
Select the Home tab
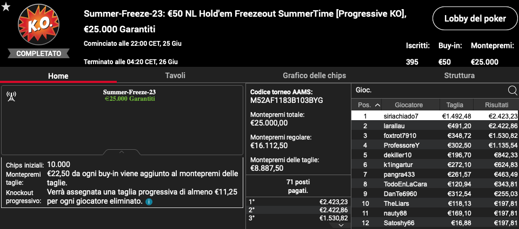58,75
